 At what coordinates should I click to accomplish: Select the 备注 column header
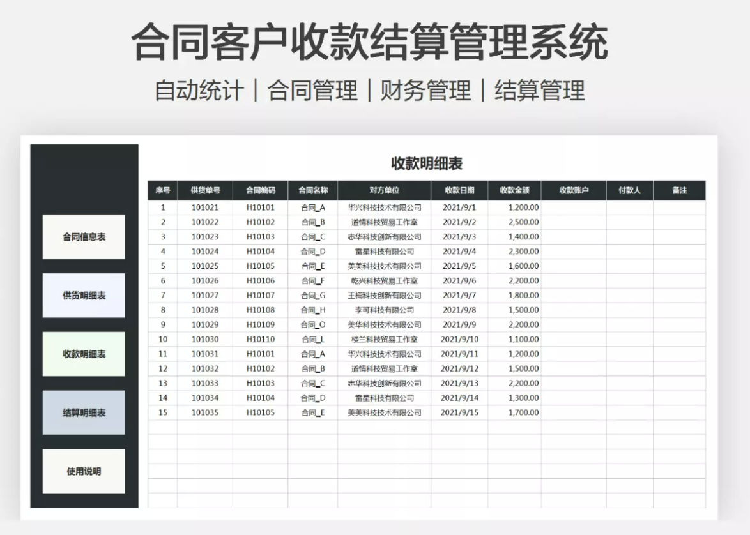point(679,190)
